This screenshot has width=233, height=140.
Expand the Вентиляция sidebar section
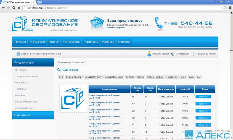tap(33, 115)
